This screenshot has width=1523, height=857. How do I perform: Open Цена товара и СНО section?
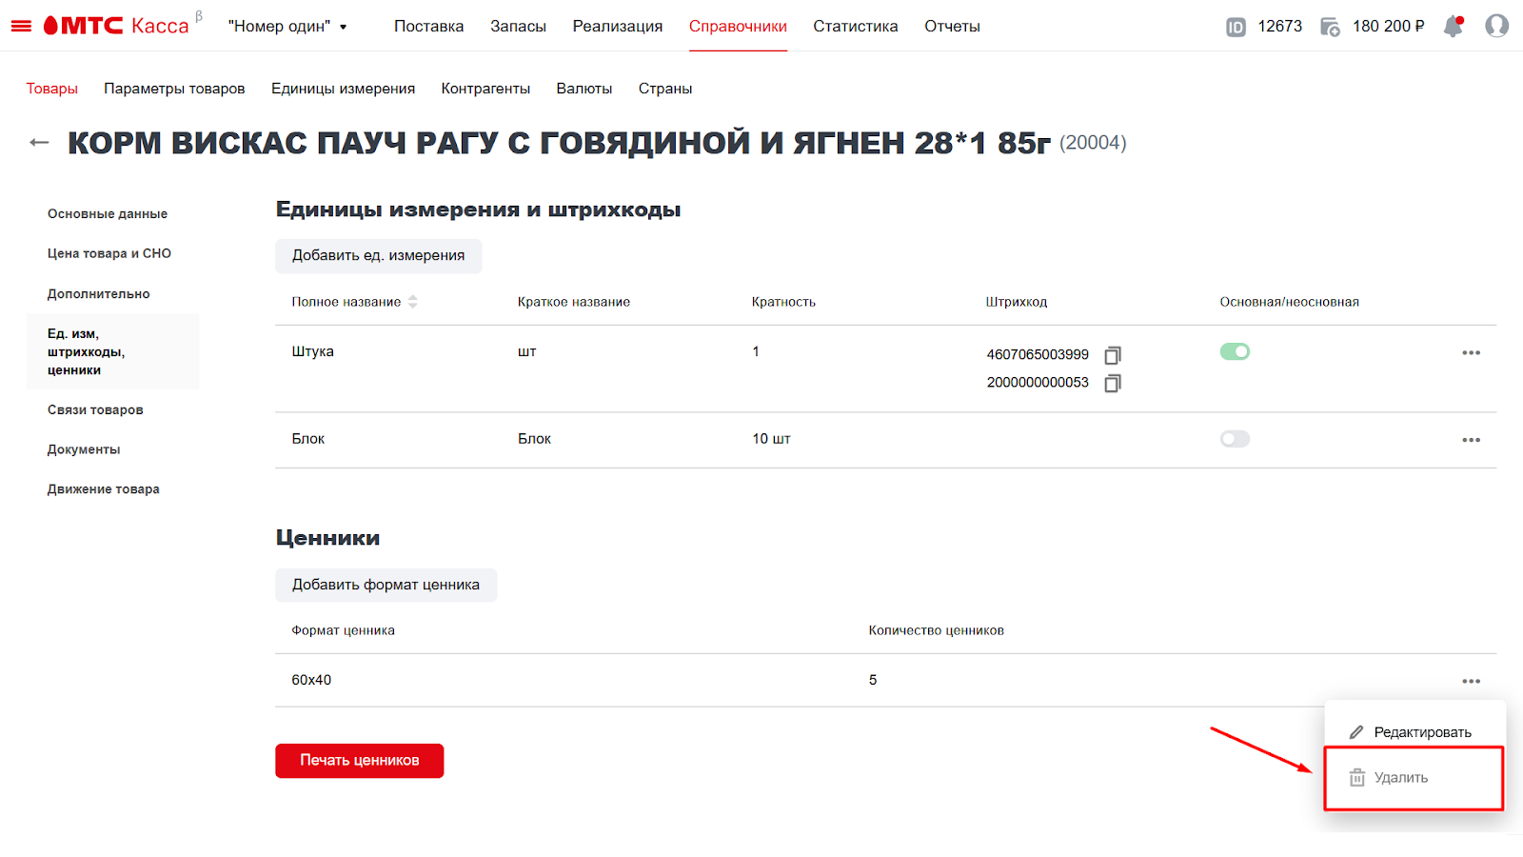click(x=109, y=253)
